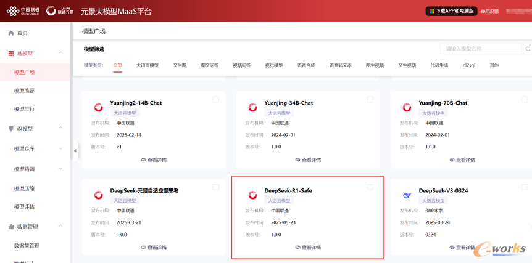Viewport: 532px width, 263px height.
Task: Filter by 视觉模型 type
Action: [x=274, y=65]
